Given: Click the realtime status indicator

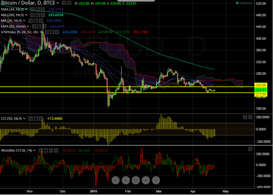Looking at the screenshot, I should point(244,3).
